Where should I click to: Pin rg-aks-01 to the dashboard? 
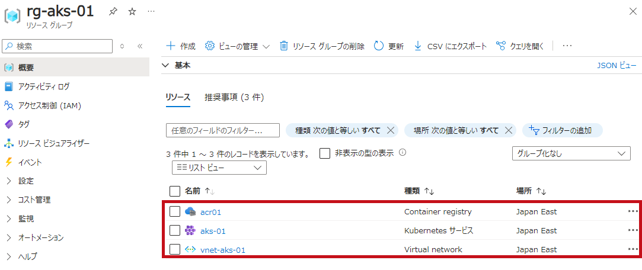point(113,12)
